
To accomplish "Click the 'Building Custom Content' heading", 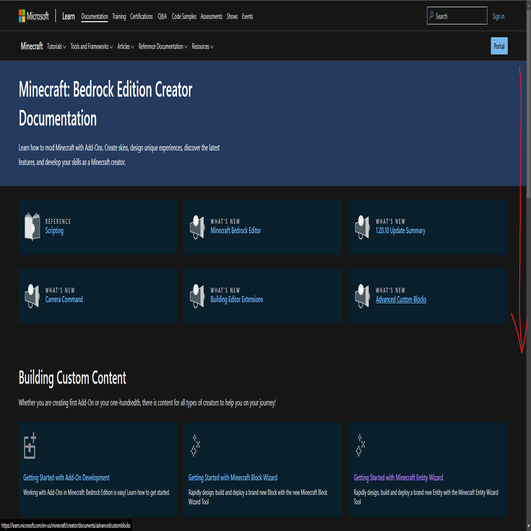I will (x=72, y=378).
